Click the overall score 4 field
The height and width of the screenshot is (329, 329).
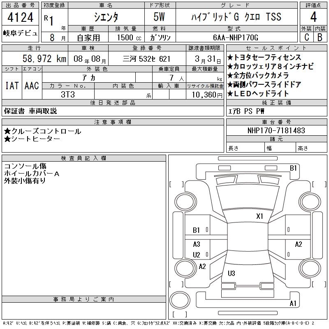point(313,17)
